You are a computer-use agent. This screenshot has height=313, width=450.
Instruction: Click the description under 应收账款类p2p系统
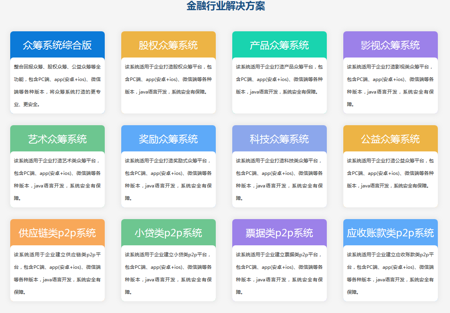tap(390, 273)
